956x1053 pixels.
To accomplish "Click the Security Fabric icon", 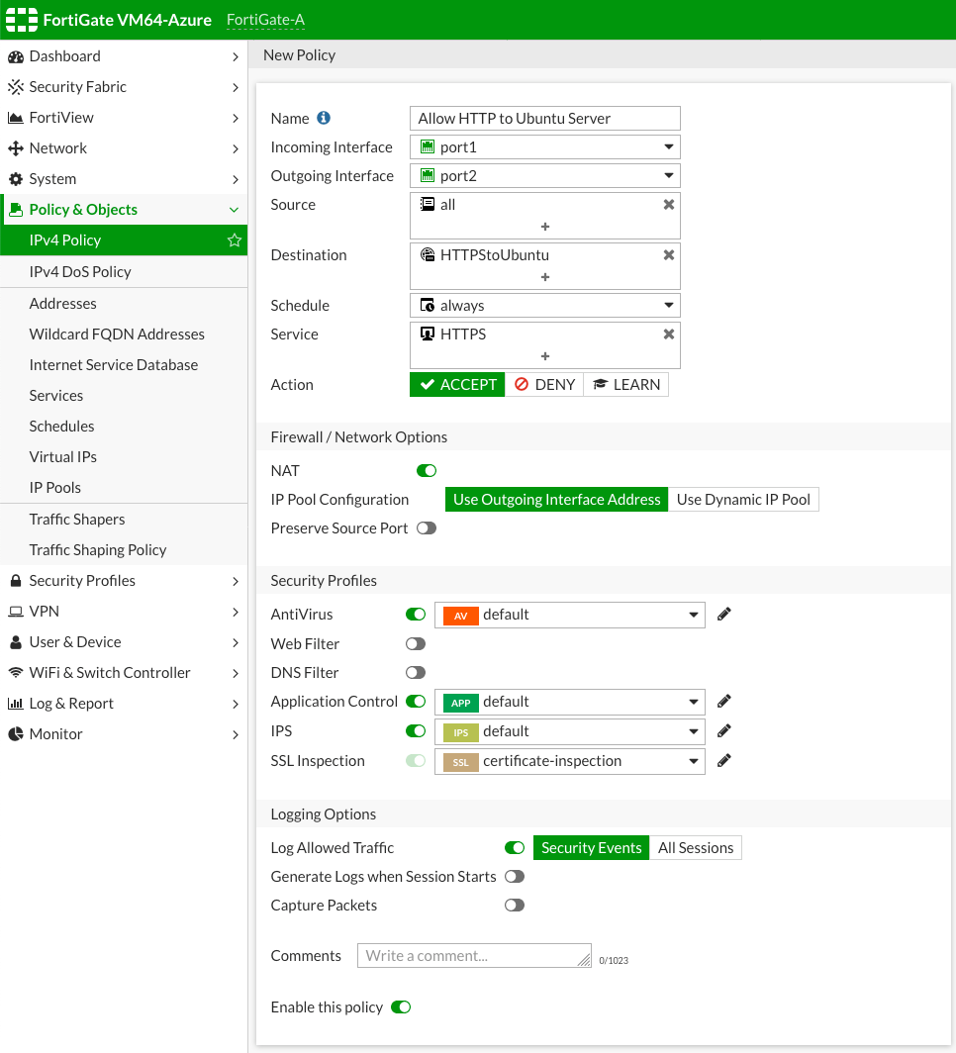I will coord(16,87).
